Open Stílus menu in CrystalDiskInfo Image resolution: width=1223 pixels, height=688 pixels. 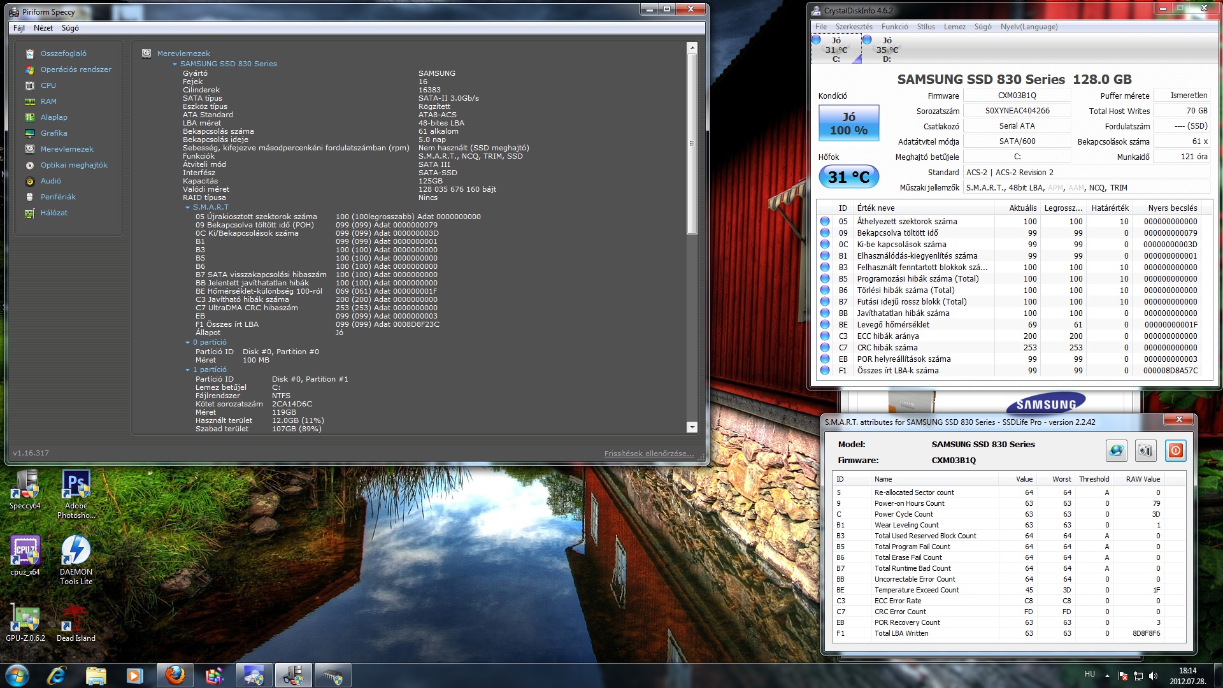click(x=926, y=27)
